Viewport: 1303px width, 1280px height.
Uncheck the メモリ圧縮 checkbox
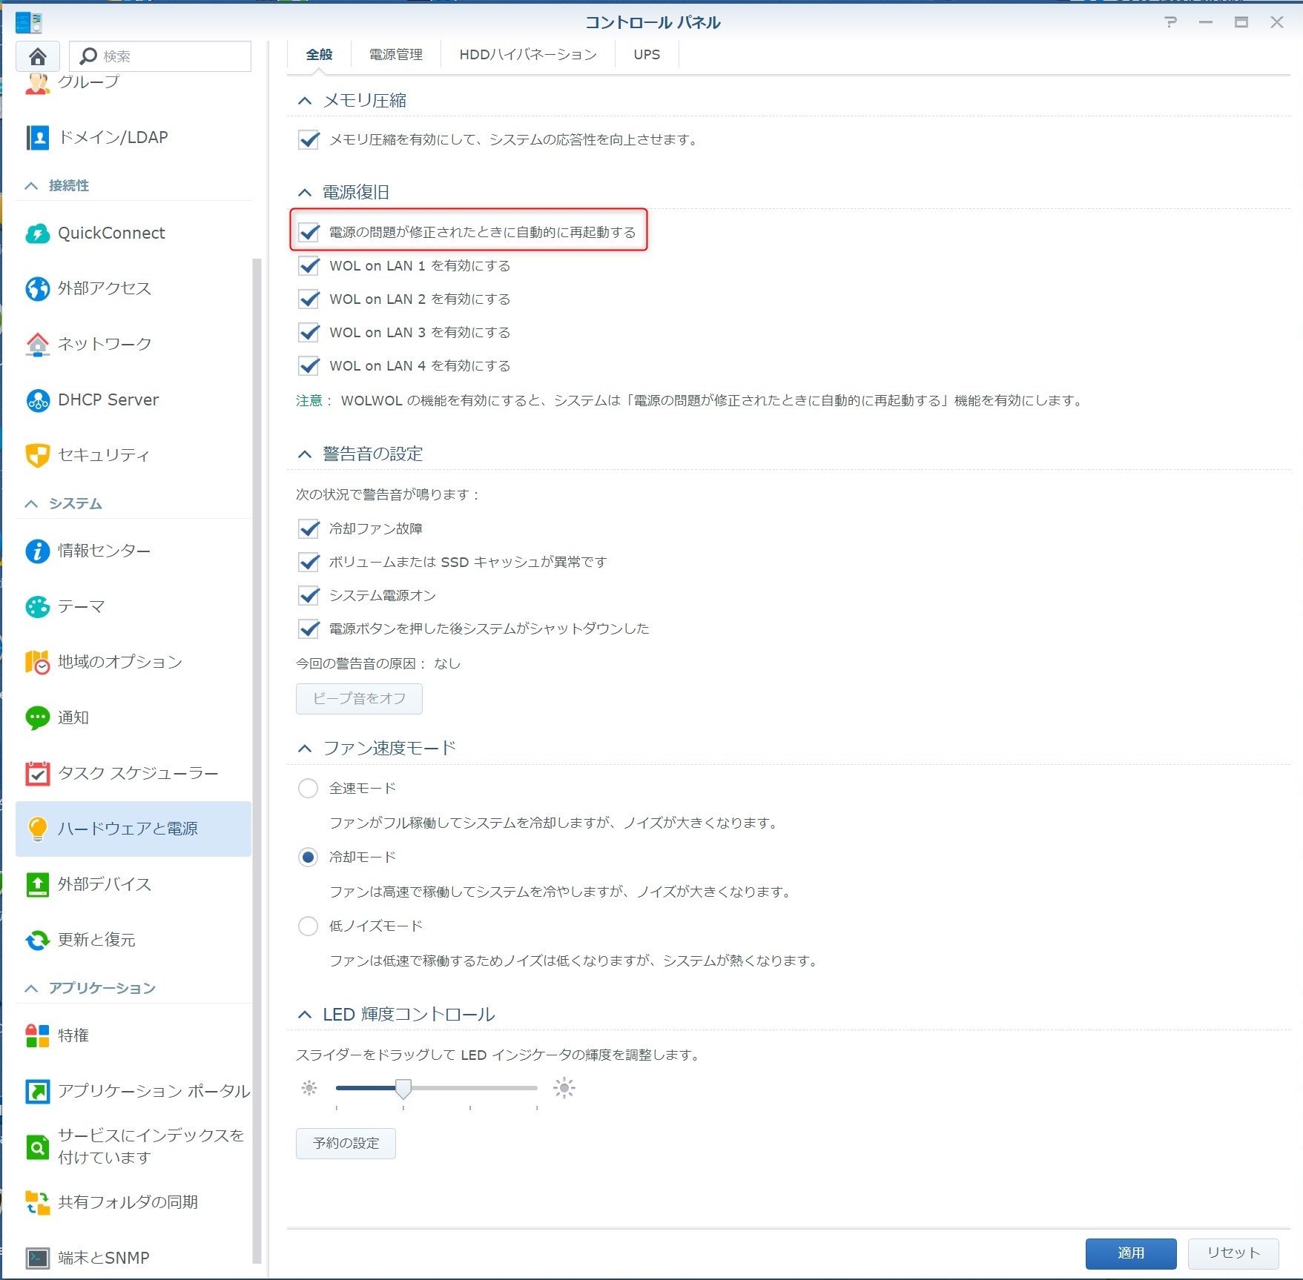309,139
